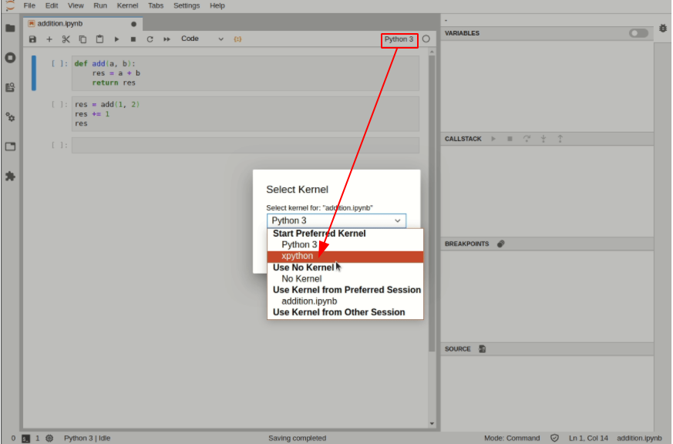Restart kernel and run all cells icon
The height and width of the screenshot is (444, 673).
point(167,39)
